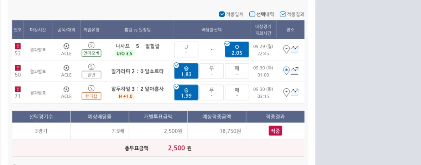Image resolution: width=421 pixels, height=165 pixels.
Task: Click the red 적중 result badge
Action: 275,131
